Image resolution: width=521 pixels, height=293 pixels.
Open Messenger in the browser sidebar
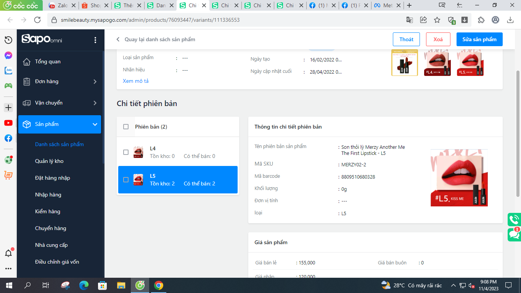[x=8, y=55]
